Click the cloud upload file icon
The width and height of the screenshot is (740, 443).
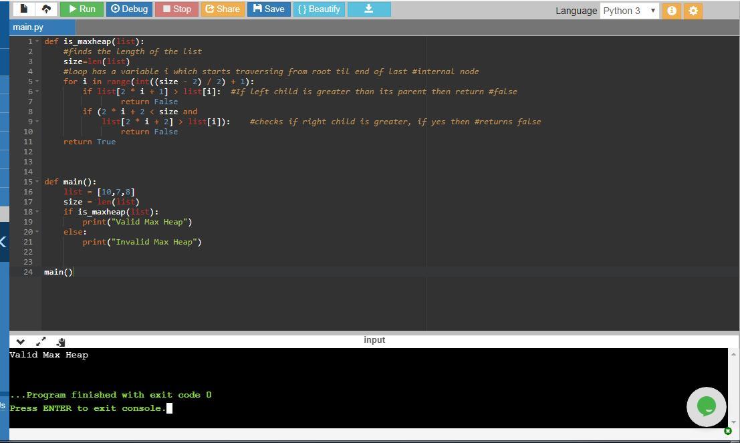[x=46, y=9]
